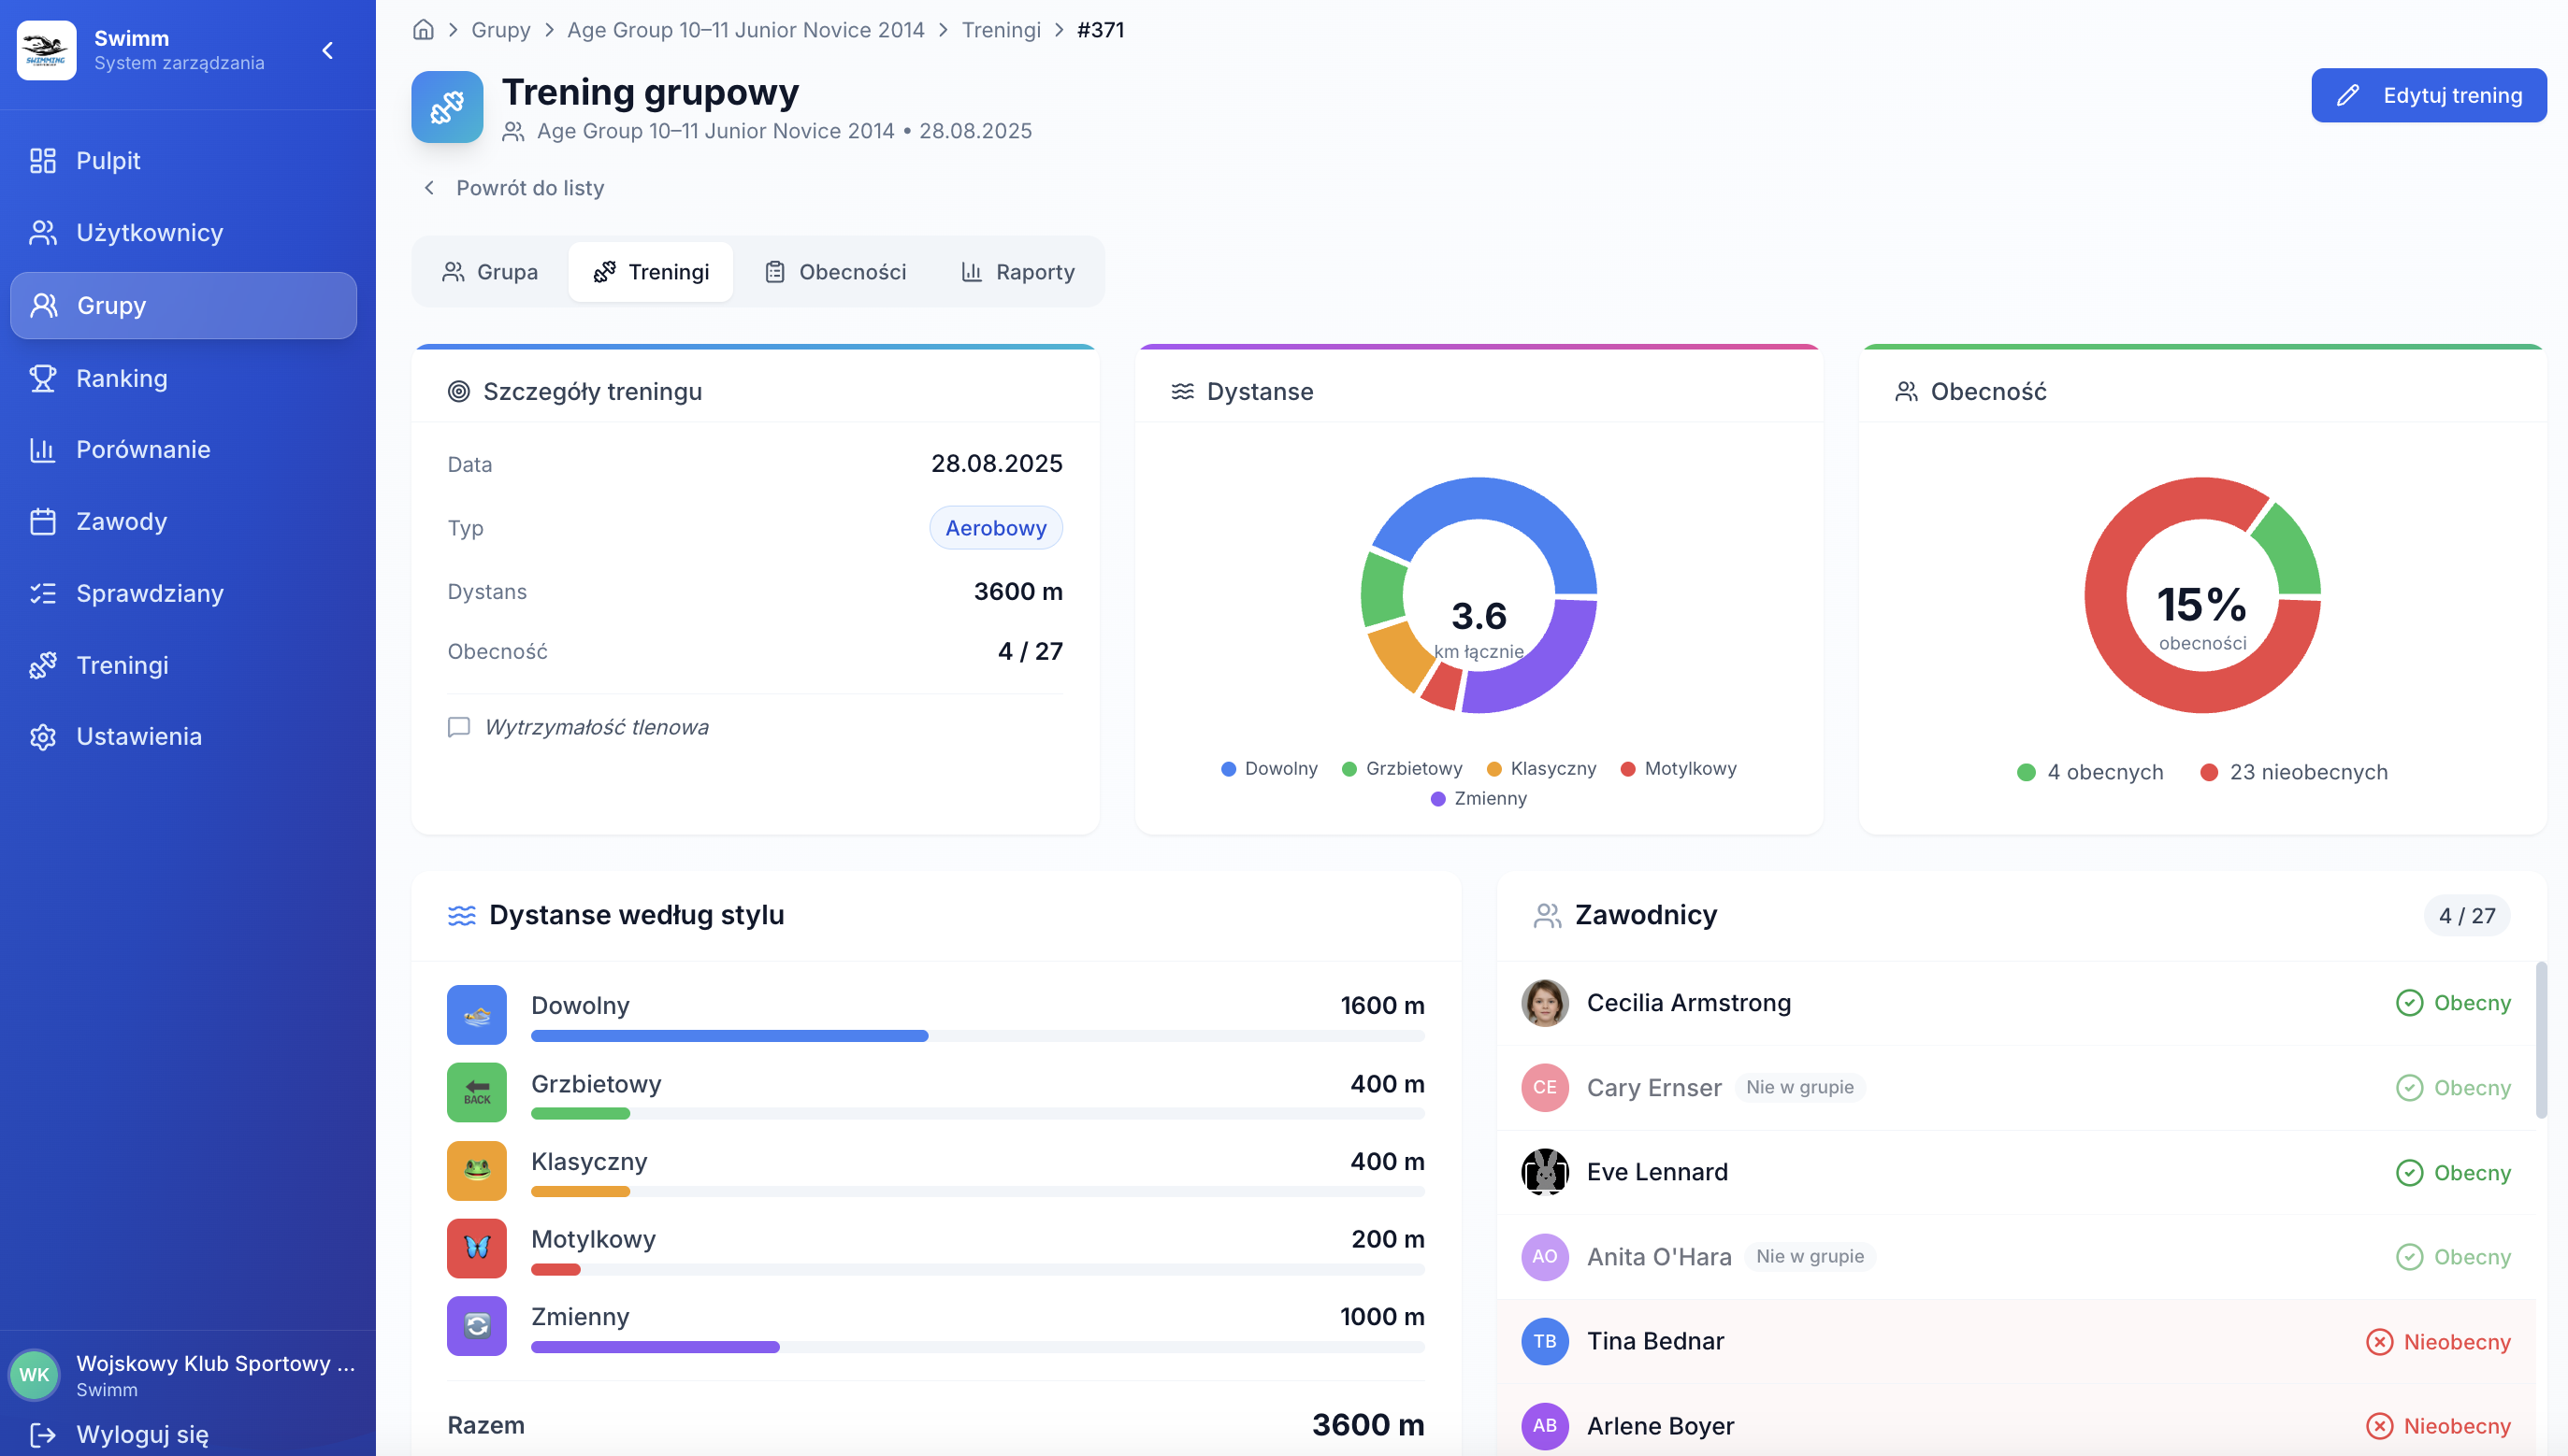Click the Dowolny freestyle swimmer icon
2568x1456 pixels.
[476, 1015]
